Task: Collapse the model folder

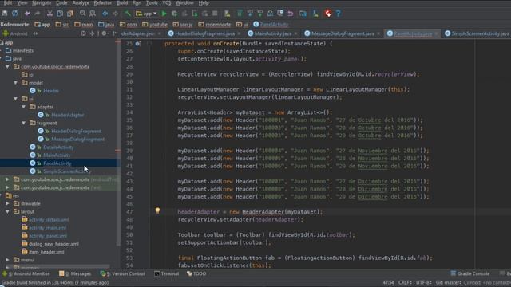Action: [16, 83]
